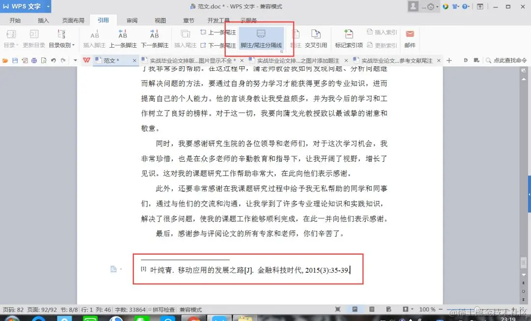531x321 pixels.
Task: Click 更新索引 update index
Action: point(382,45)
